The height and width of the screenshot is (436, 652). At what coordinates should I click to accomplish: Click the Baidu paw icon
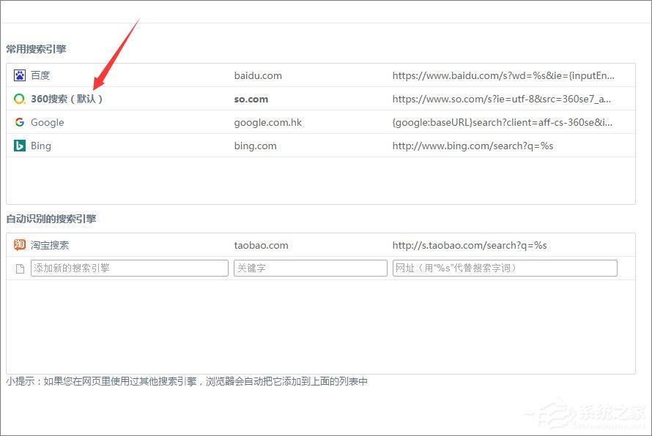(20, 75)
